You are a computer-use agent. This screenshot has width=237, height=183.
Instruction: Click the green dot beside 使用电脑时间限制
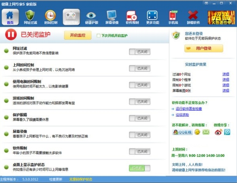[x=6, y=84]
